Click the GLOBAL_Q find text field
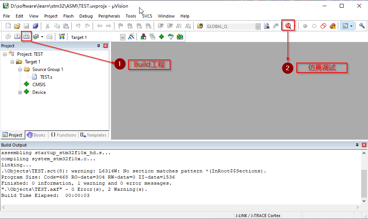Image resolution: width=368 pixels, height=219 pixels. point(231,26)
